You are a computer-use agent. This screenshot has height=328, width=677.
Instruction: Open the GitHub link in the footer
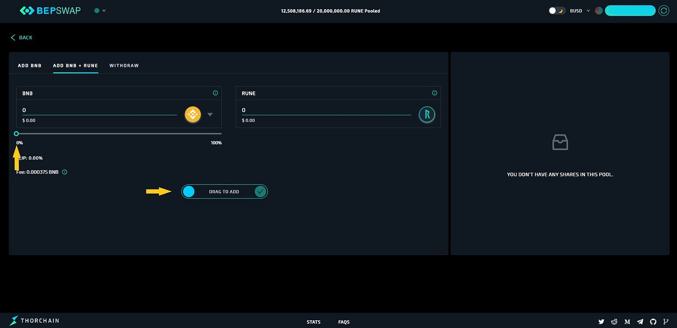653,322
